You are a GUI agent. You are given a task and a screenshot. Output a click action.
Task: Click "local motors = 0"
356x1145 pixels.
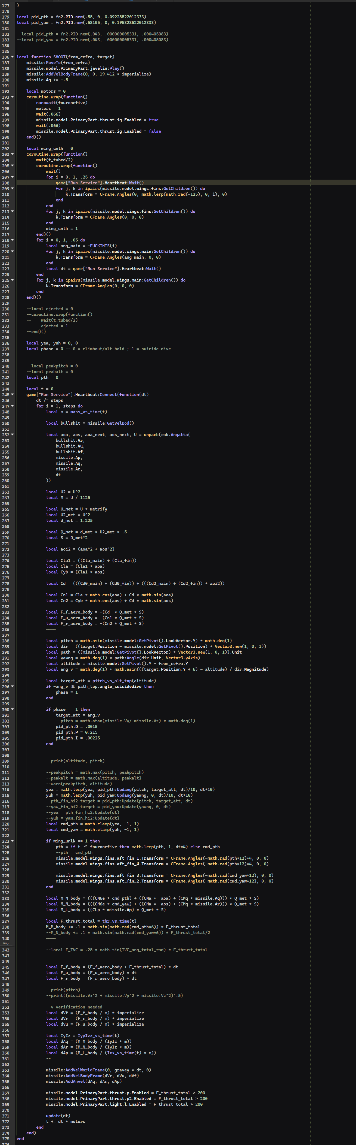tap(46, 92)
